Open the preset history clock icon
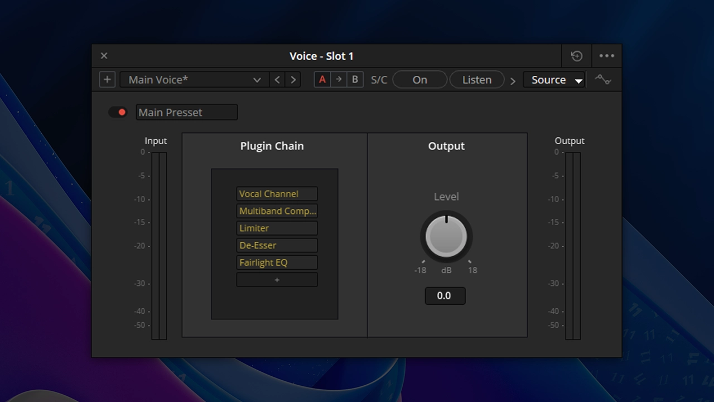714x402 pixels. point(577,56)
